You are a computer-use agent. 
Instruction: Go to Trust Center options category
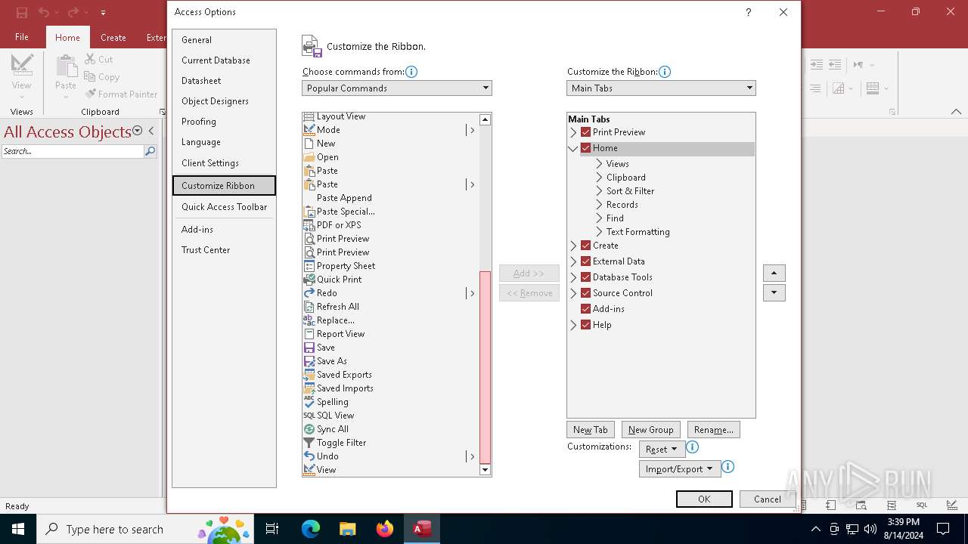coord(224,250)
